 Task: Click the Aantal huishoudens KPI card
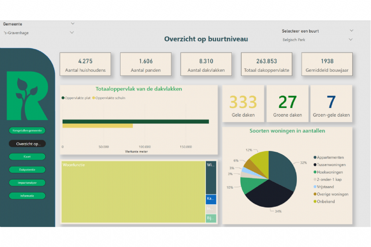click(x=85, y=64)
